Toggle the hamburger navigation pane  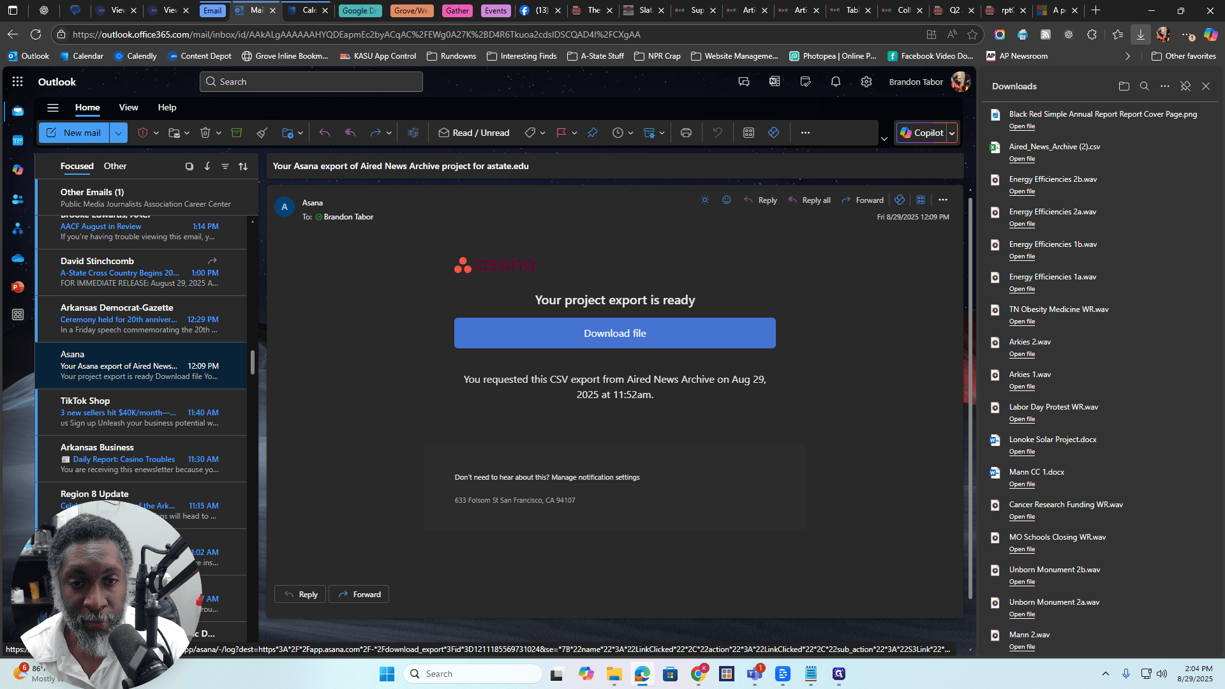pos(53,107)
